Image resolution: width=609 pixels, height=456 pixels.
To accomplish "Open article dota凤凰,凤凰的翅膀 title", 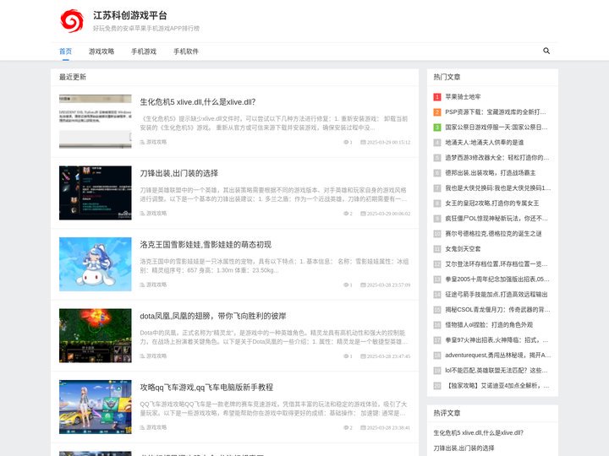I will pyautogui.click(x=213, y=316).
